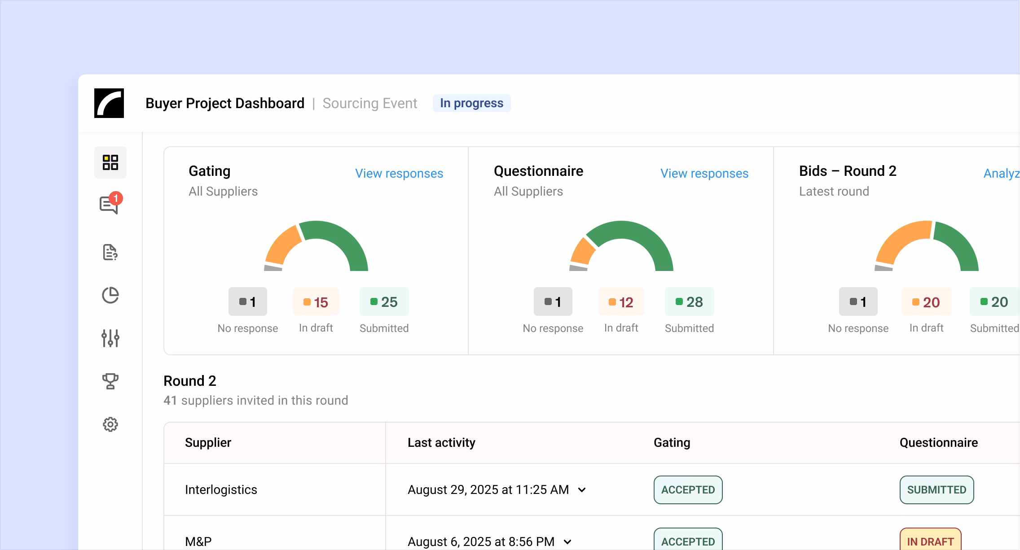Click View responses link for Questionnaire
Image resolution: width=1020 pixels, height=550 pixels.
[x=704, y=174]
